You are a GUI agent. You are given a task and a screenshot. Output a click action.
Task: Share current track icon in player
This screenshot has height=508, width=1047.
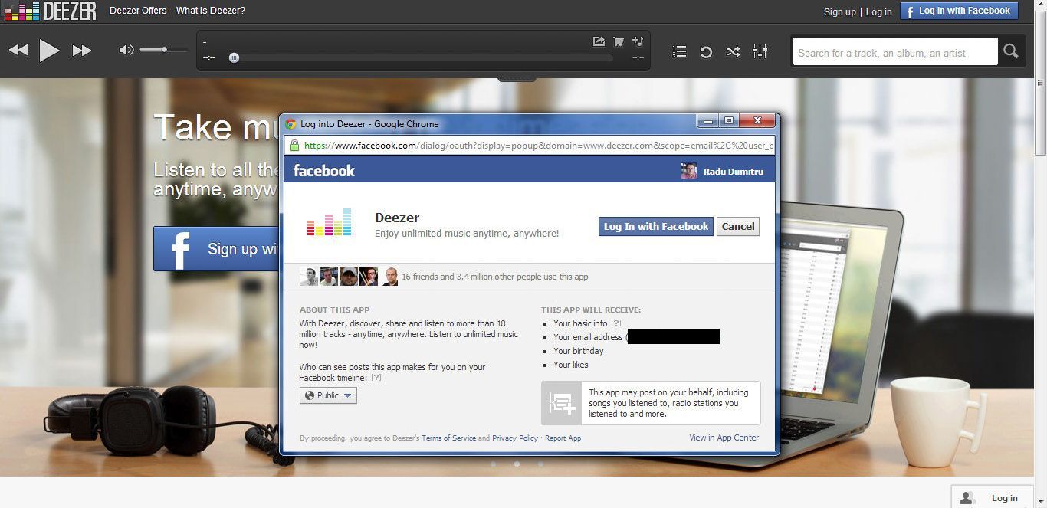(599, 41)
